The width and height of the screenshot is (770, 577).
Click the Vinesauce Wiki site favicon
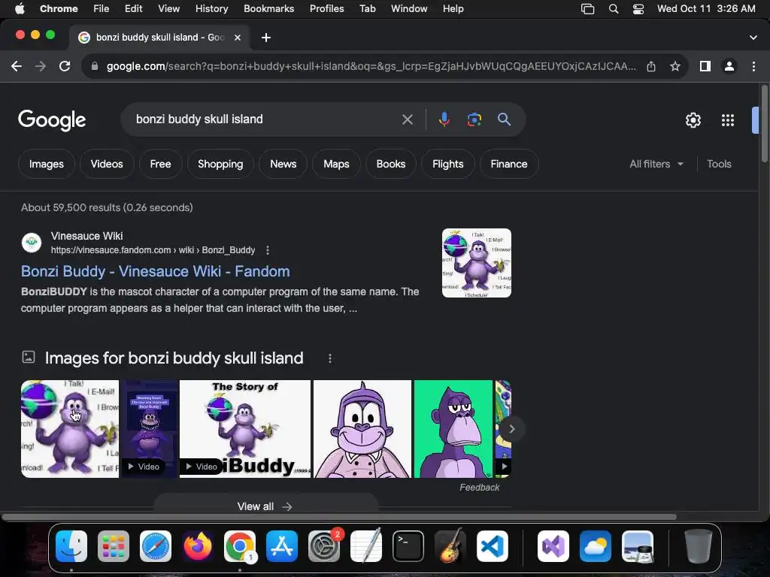point(32,243)
